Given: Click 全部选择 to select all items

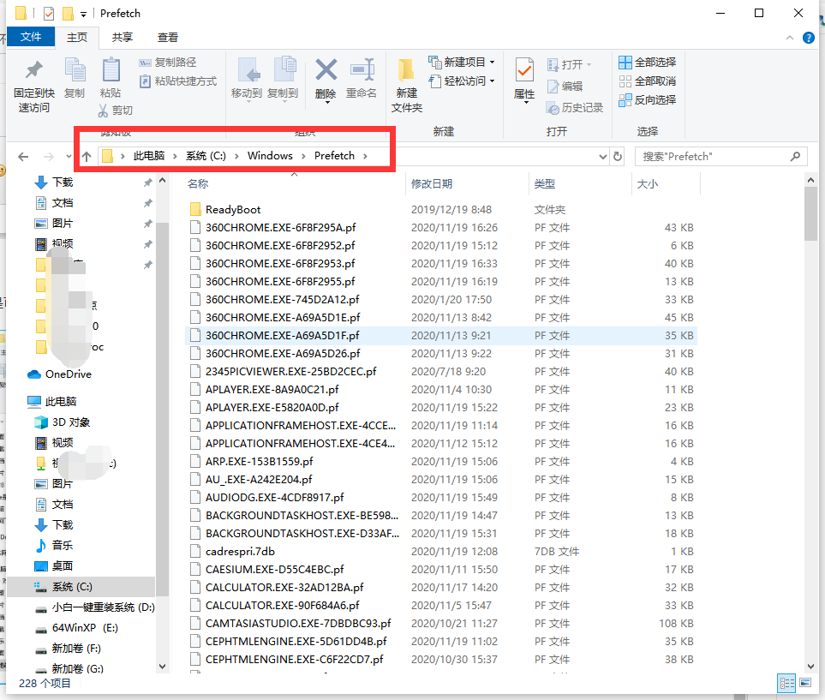Looking at the screenshot, I should (647, 63).
